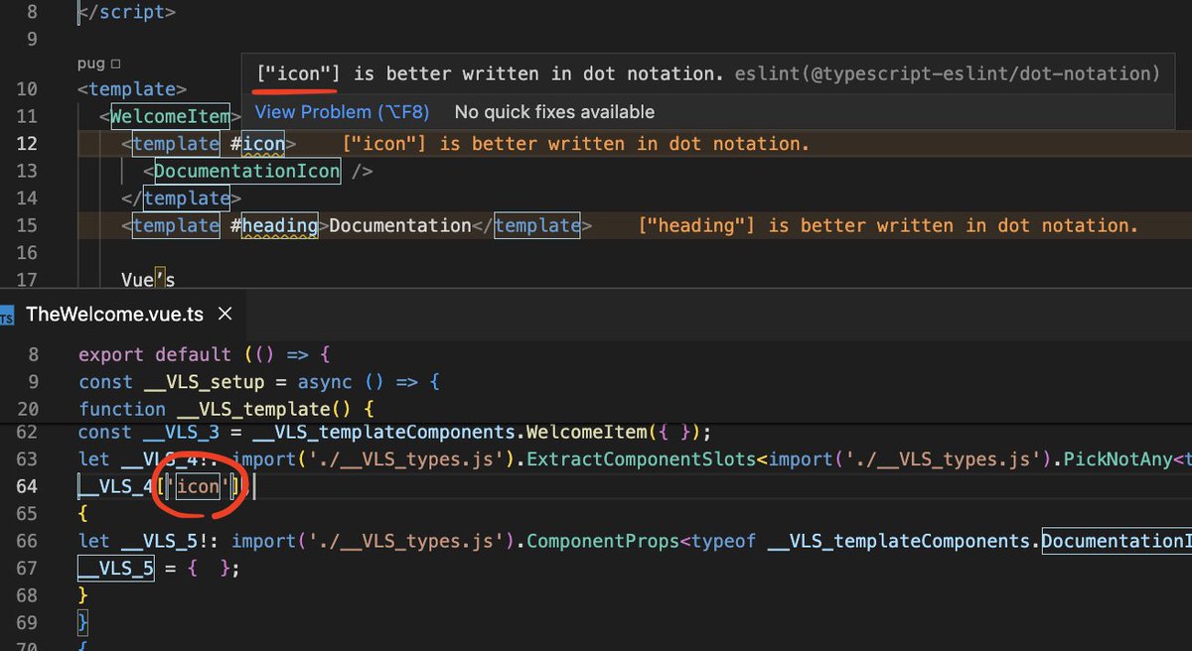Select the DocumentationIcon component on line 13
The image size is (1192, 651).
click(x=246, y=171)
